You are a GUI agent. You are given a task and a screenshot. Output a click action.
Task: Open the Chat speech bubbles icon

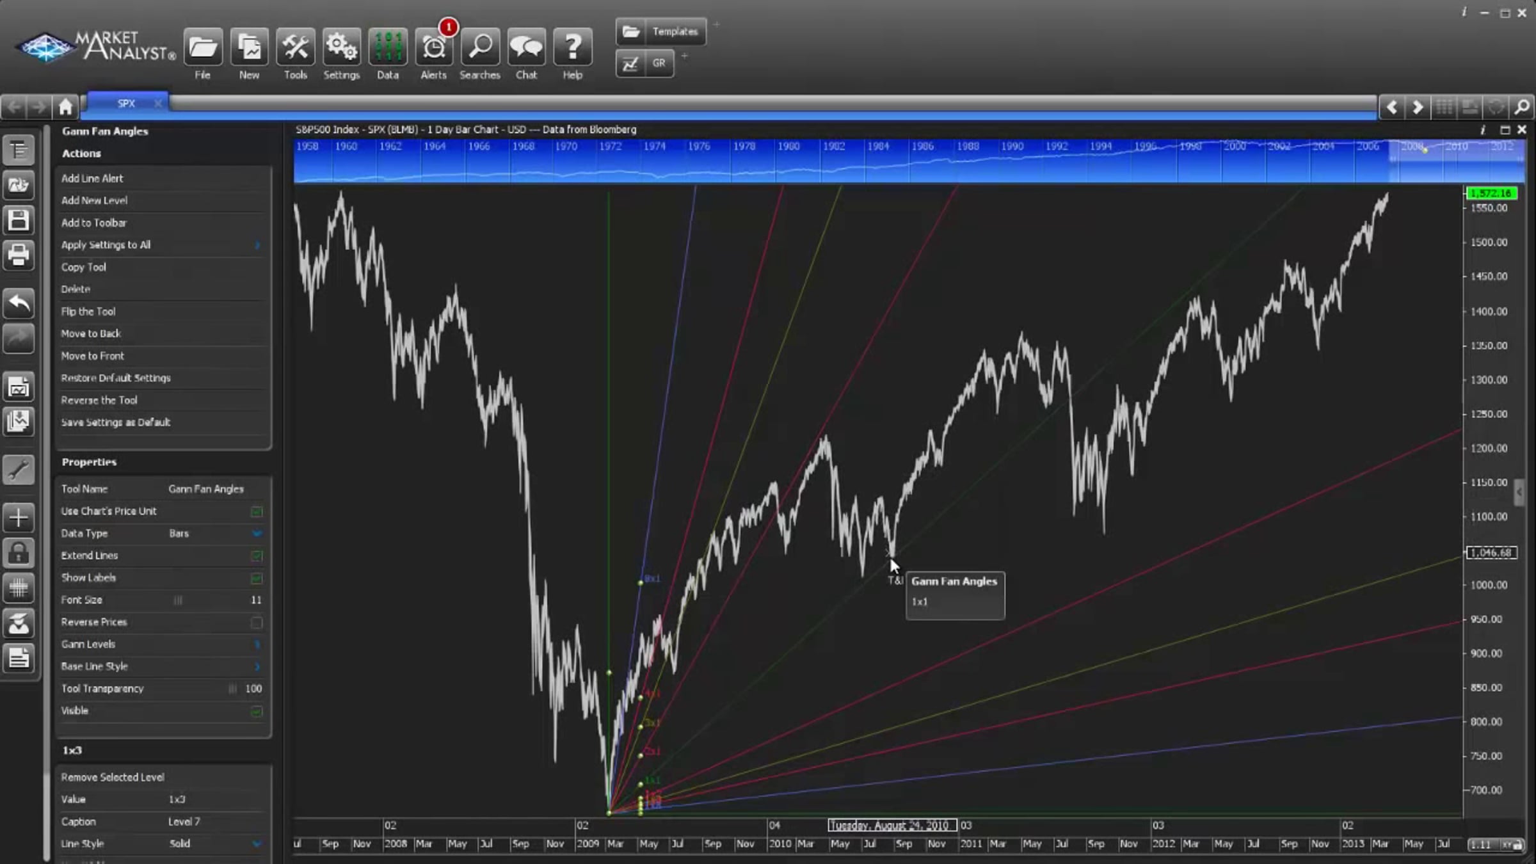click(526, 48)
